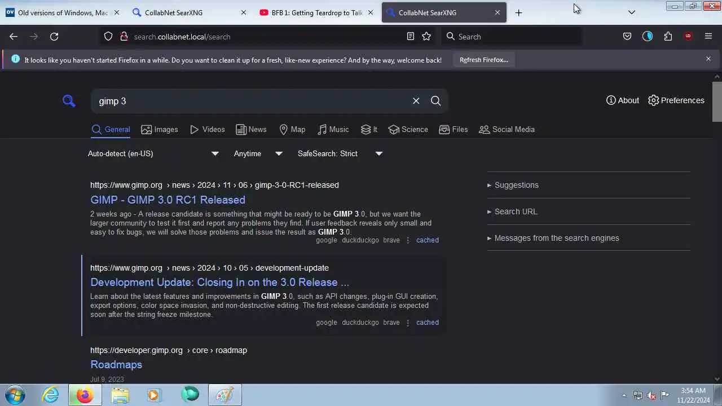Open the Firefox account icon

648,36
